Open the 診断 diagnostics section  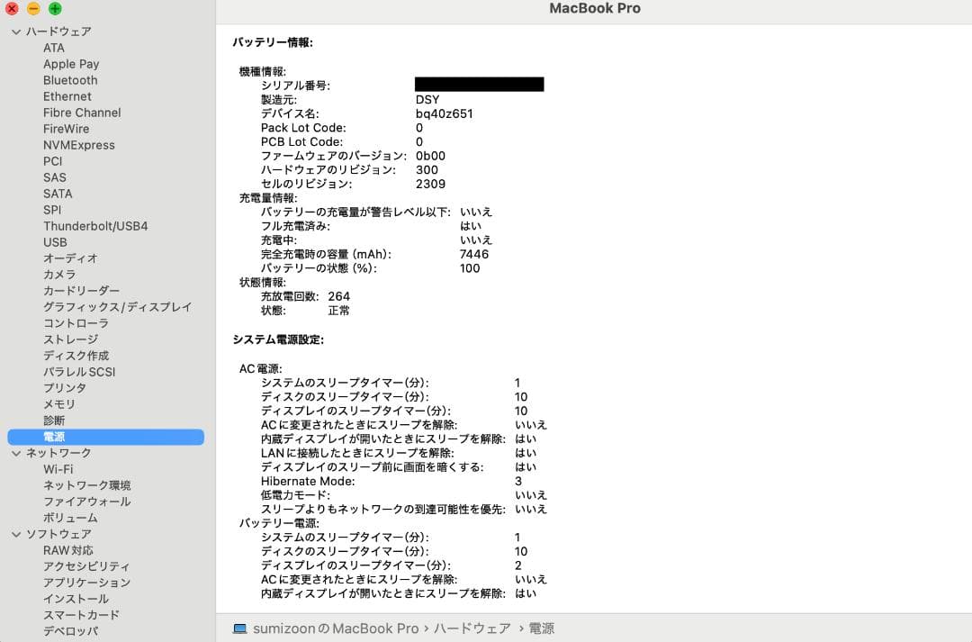[54, 420]
